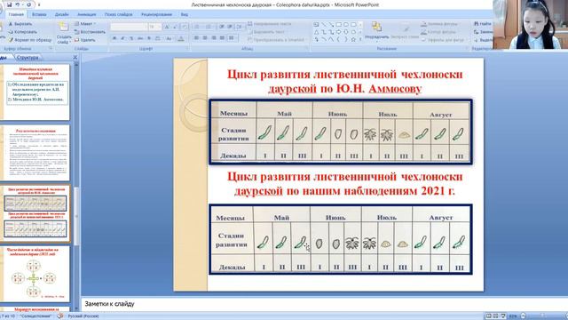Switch to Структура outline pane tab
Viewport: 568px width, 320px height.
(28, 57)
